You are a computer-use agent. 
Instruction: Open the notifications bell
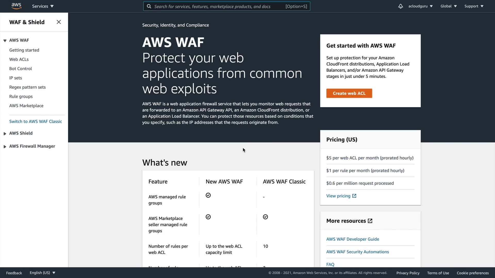point(400,6)
